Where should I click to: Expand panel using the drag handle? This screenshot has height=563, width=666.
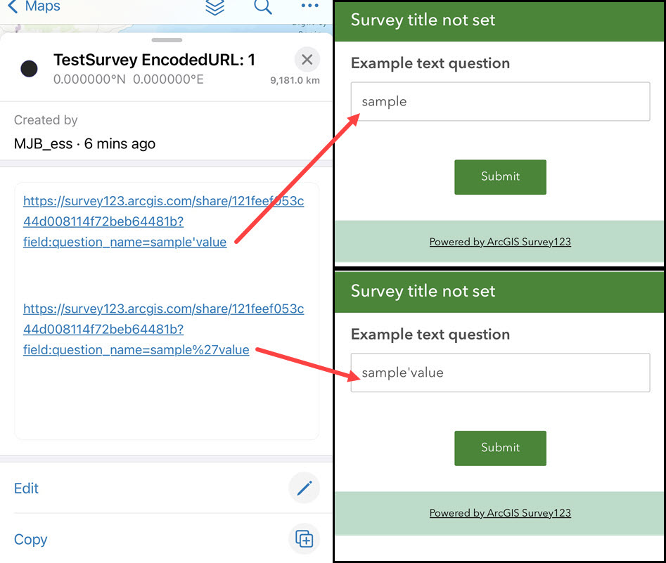pyautogui.click(x=166, y=41)
